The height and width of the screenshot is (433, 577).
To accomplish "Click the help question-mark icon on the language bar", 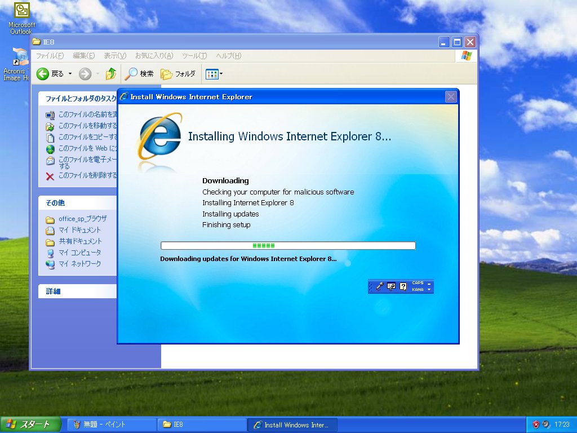I will (x=403, y=286).
